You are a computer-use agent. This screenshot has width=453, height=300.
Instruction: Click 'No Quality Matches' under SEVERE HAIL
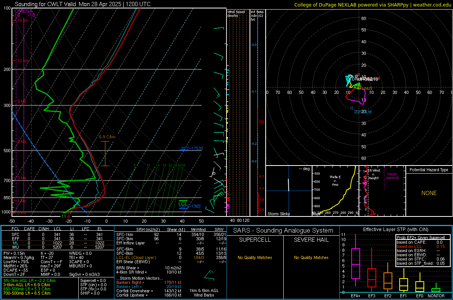311,257
